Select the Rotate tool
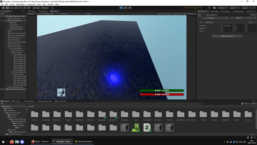The height and width of the screenshot is (145, 257). click(12, 8)
